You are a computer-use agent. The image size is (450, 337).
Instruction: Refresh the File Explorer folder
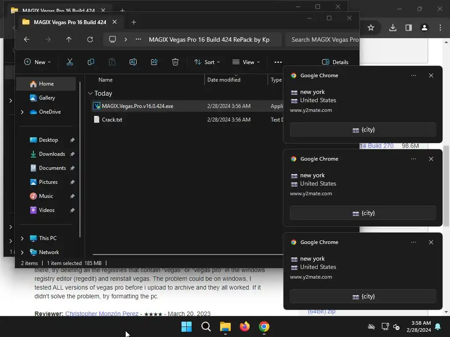tap(90, 39)
